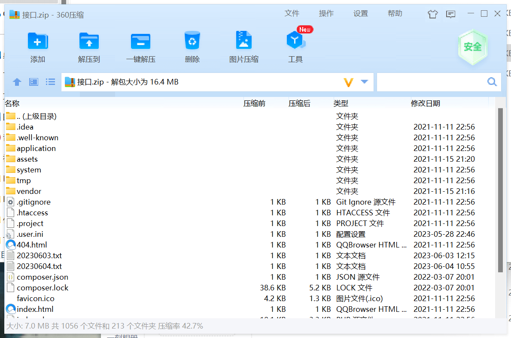
Task: Open the Help (帮助) menu
Action: pos(395,14)
